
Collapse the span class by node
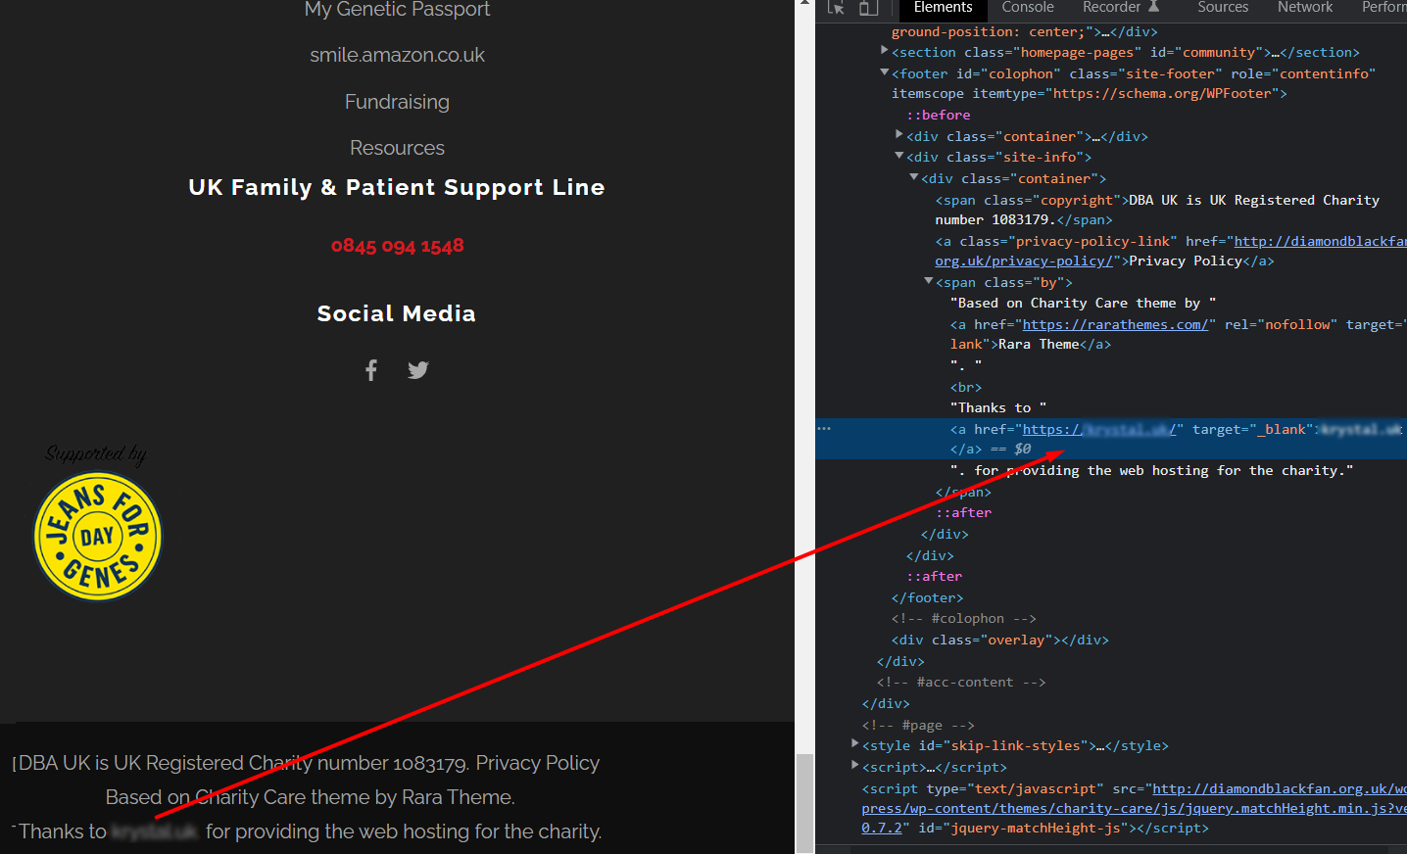click(x=929, y=281)
